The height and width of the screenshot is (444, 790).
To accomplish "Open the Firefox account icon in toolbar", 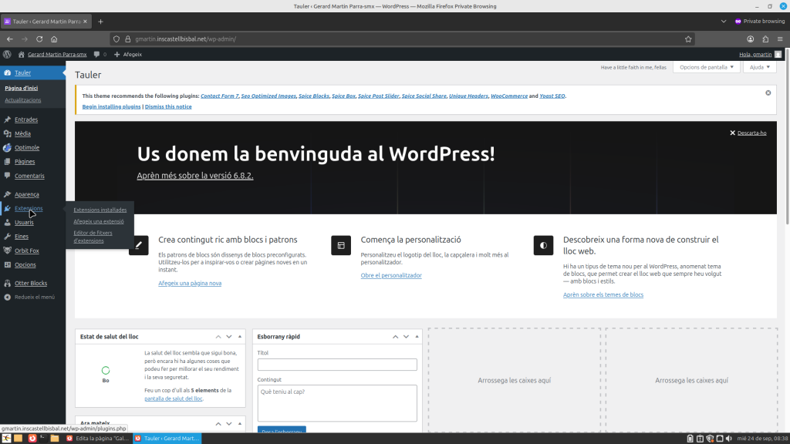I will (750, 39).
